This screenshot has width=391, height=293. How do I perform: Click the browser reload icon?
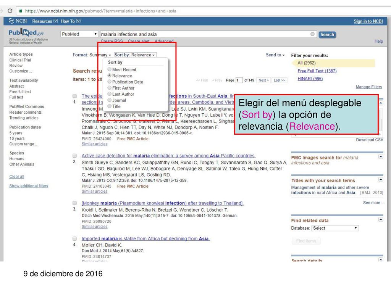pyautogui.click(x=10, y=11)
